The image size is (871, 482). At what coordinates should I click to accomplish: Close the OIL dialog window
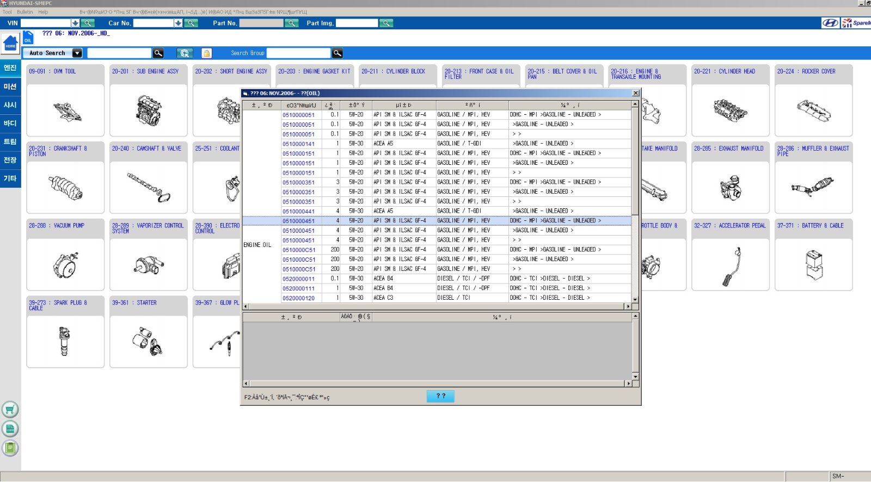635,93
